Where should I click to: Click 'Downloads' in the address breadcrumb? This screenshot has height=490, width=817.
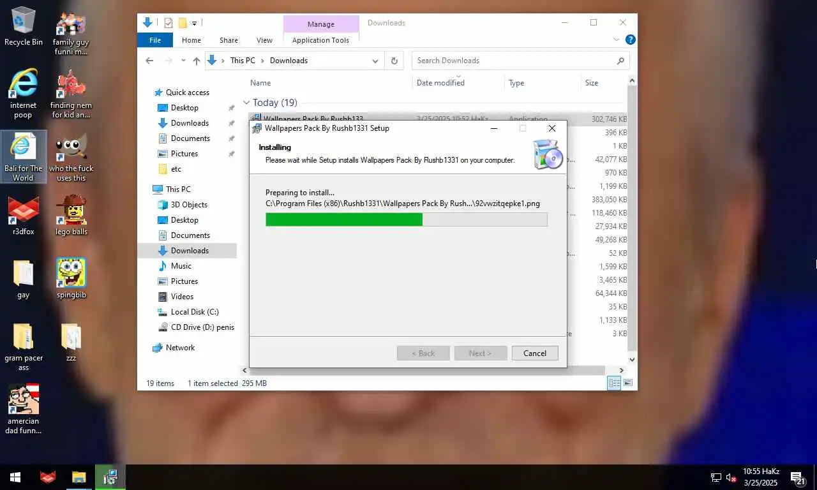coord(289,61)
